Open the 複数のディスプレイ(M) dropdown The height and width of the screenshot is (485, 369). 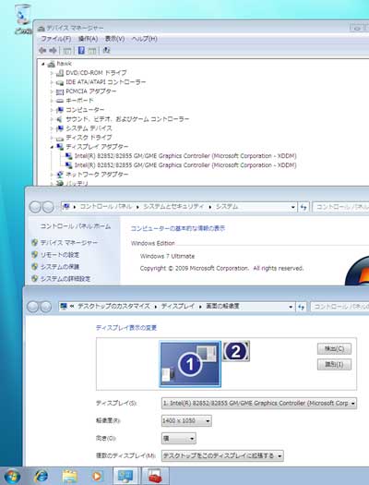tap(222, 456)
